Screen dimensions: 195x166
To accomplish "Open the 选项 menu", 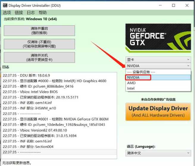I will pos(7,13).
